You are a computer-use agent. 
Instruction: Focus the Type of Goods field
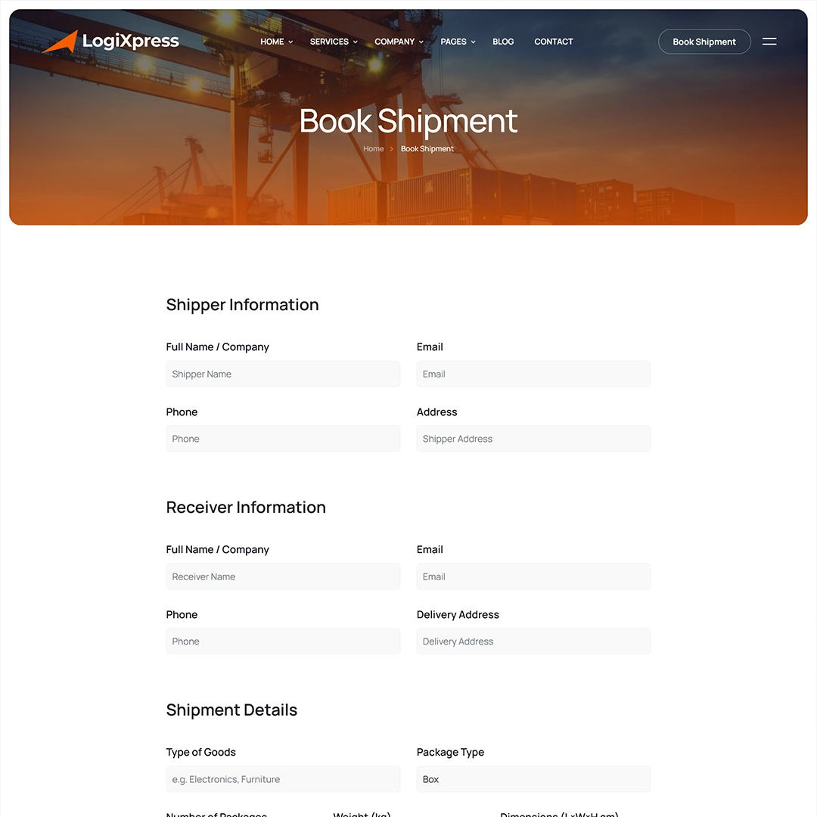[283, 779]
